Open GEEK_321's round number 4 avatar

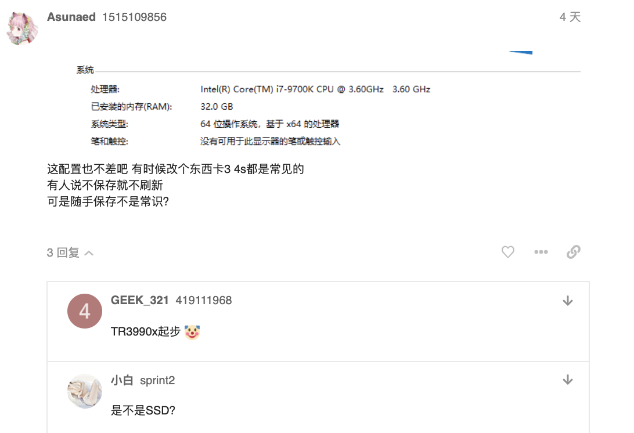pyautogui.click(x=85, y=311)
